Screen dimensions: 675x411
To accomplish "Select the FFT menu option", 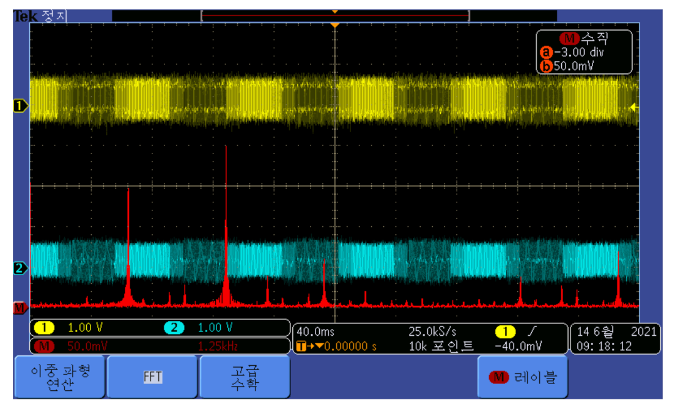I will click(x=152, y=377).
